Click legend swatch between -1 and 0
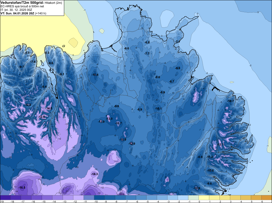Screen dimensions: 272x203 [x=193, y=198]
